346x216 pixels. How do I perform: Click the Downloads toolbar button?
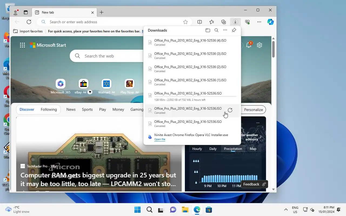tap(235, 22)
